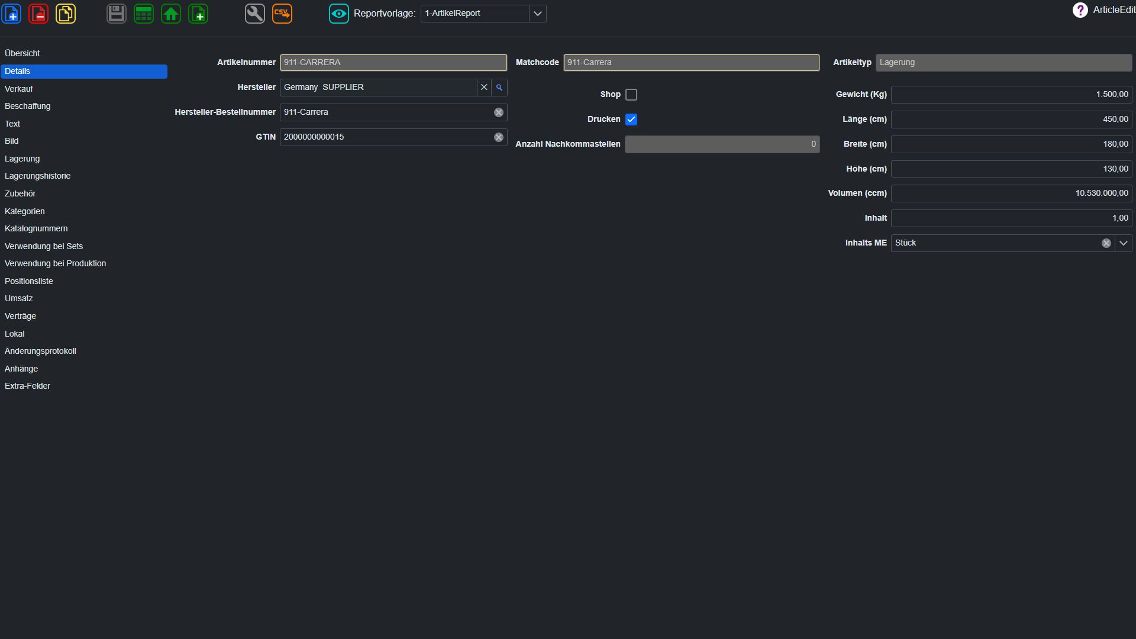Click the Matchcode input field
Screen dimensions: 1136x639
coord(691,63)
